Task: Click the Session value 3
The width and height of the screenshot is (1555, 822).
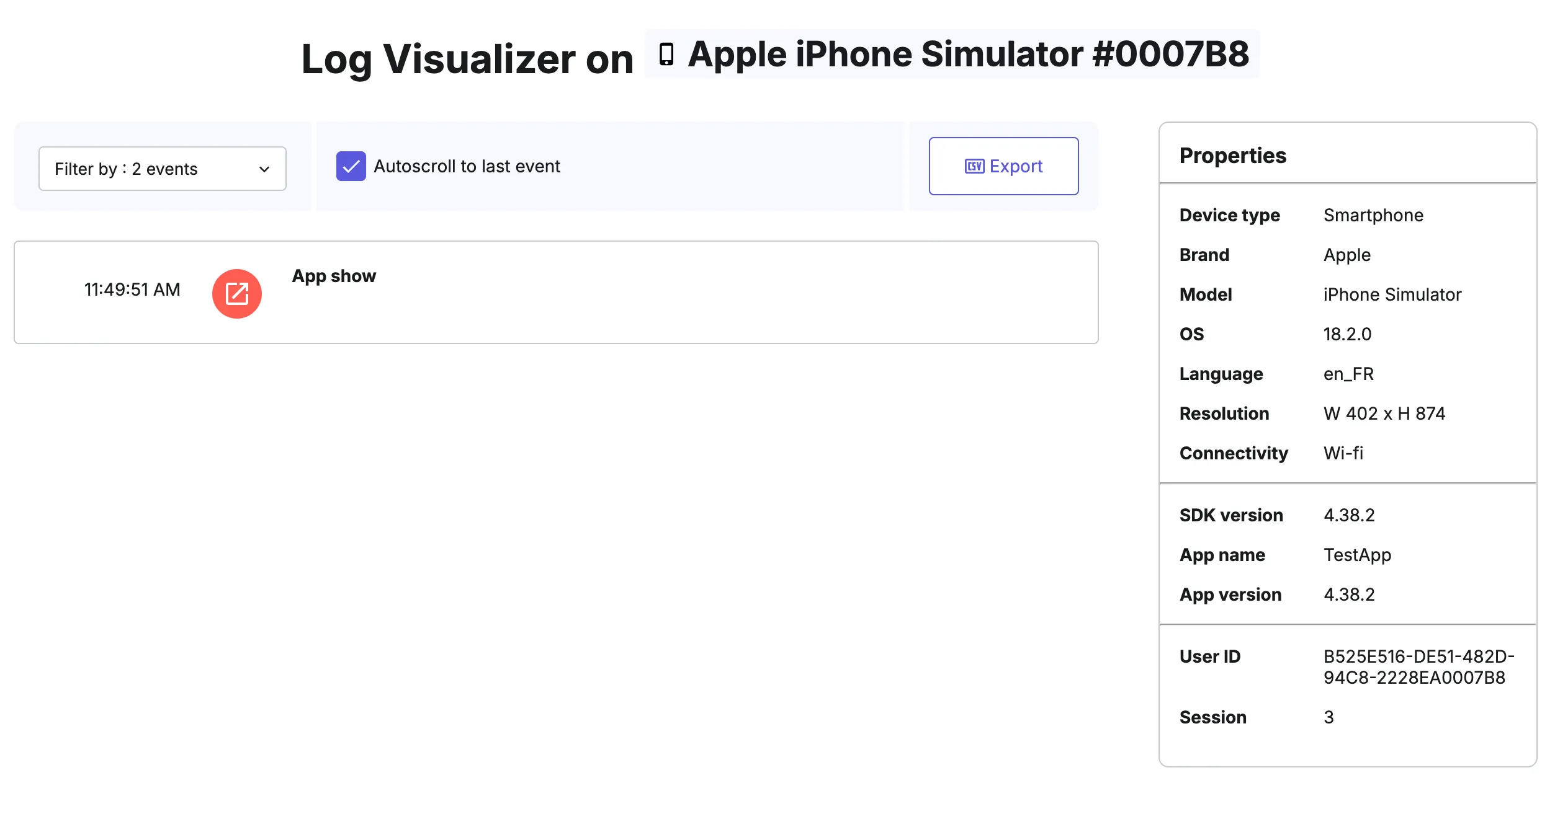Action: tap(1329, 717)
